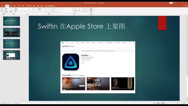The image size is (188, 106).
Task: Switch to Normal view in the status bar
Action: 163,103
